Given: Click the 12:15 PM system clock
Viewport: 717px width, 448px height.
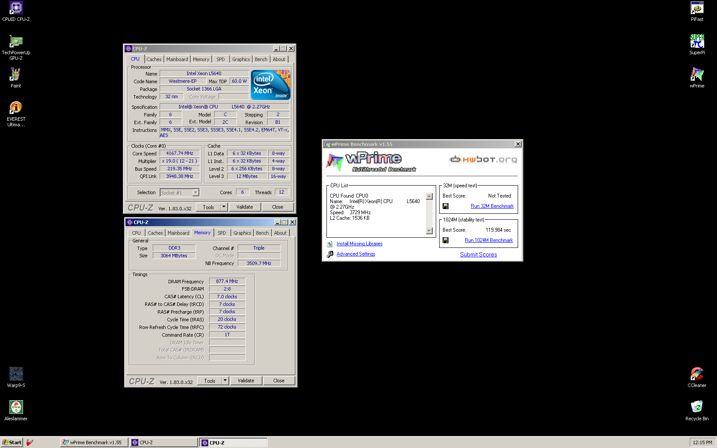Looking at the screenshot, I should click(702, 442).
